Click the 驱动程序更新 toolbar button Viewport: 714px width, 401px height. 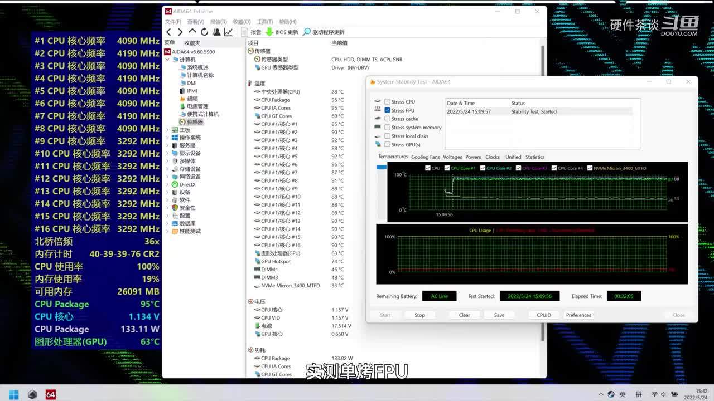pyautogui.click(x=324, y=32)
